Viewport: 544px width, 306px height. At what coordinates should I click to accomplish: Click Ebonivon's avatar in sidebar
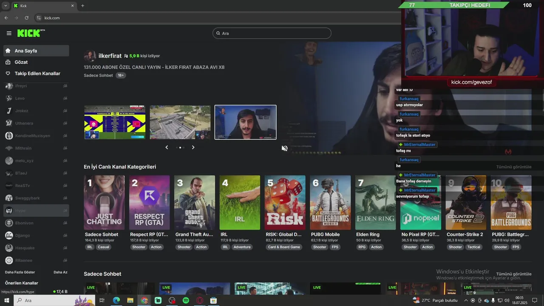[x=8, y=223]
